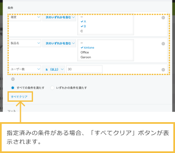The image size is (175, 153).
Task: Check Office in 製品名 list
Action: point(85,53)
